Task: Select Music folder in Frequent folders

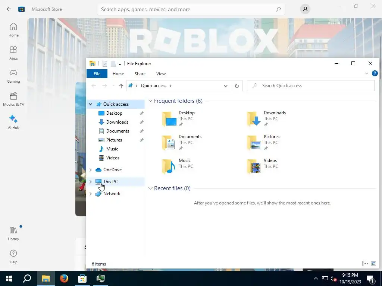Action: pyautogui.click(x=178, y=166)
